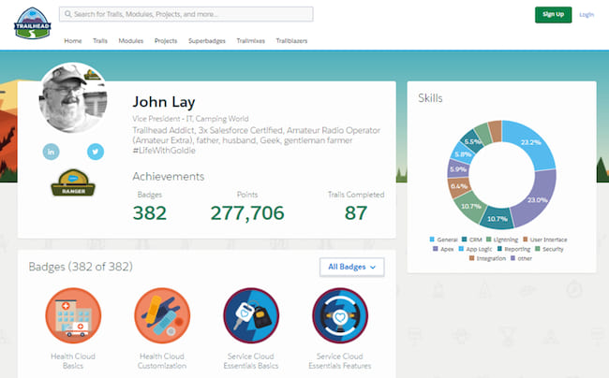Open John Lay's Twitter profile icon
Screen dimensions: 609x378
95,152
